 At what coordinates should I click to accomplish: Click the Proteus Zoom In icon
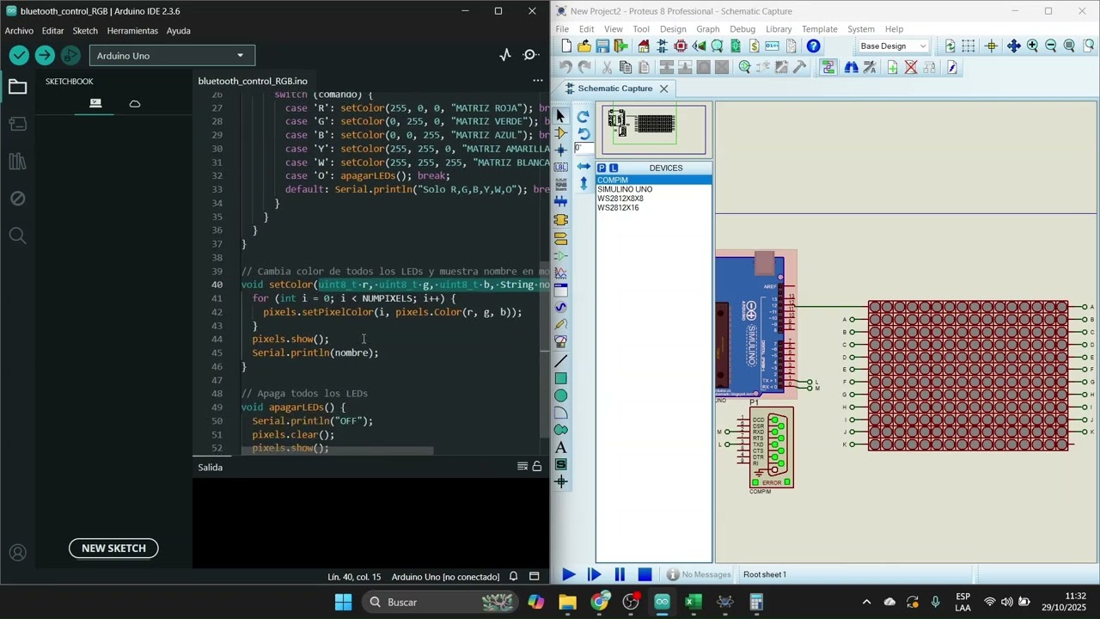pyautogui.click(x=1032, y=46)
